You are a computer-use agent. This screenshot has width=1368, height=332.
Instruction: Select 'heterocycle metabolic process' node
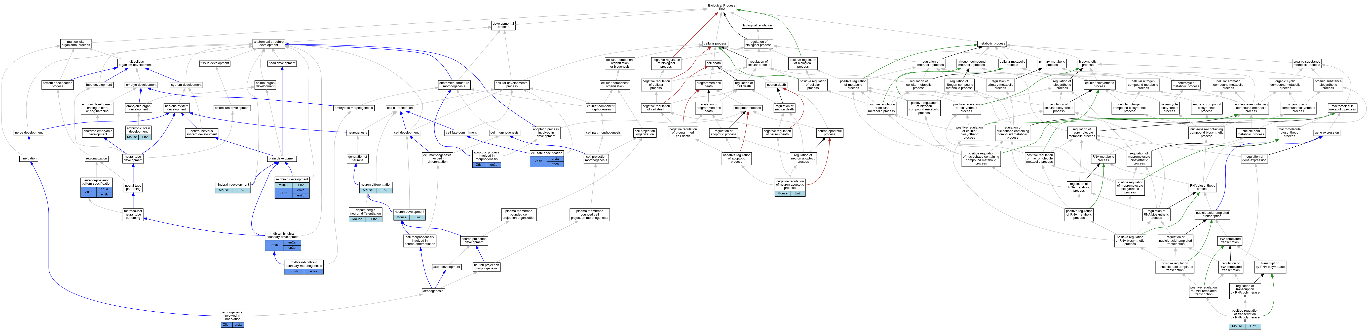[x=1186, y=85]
